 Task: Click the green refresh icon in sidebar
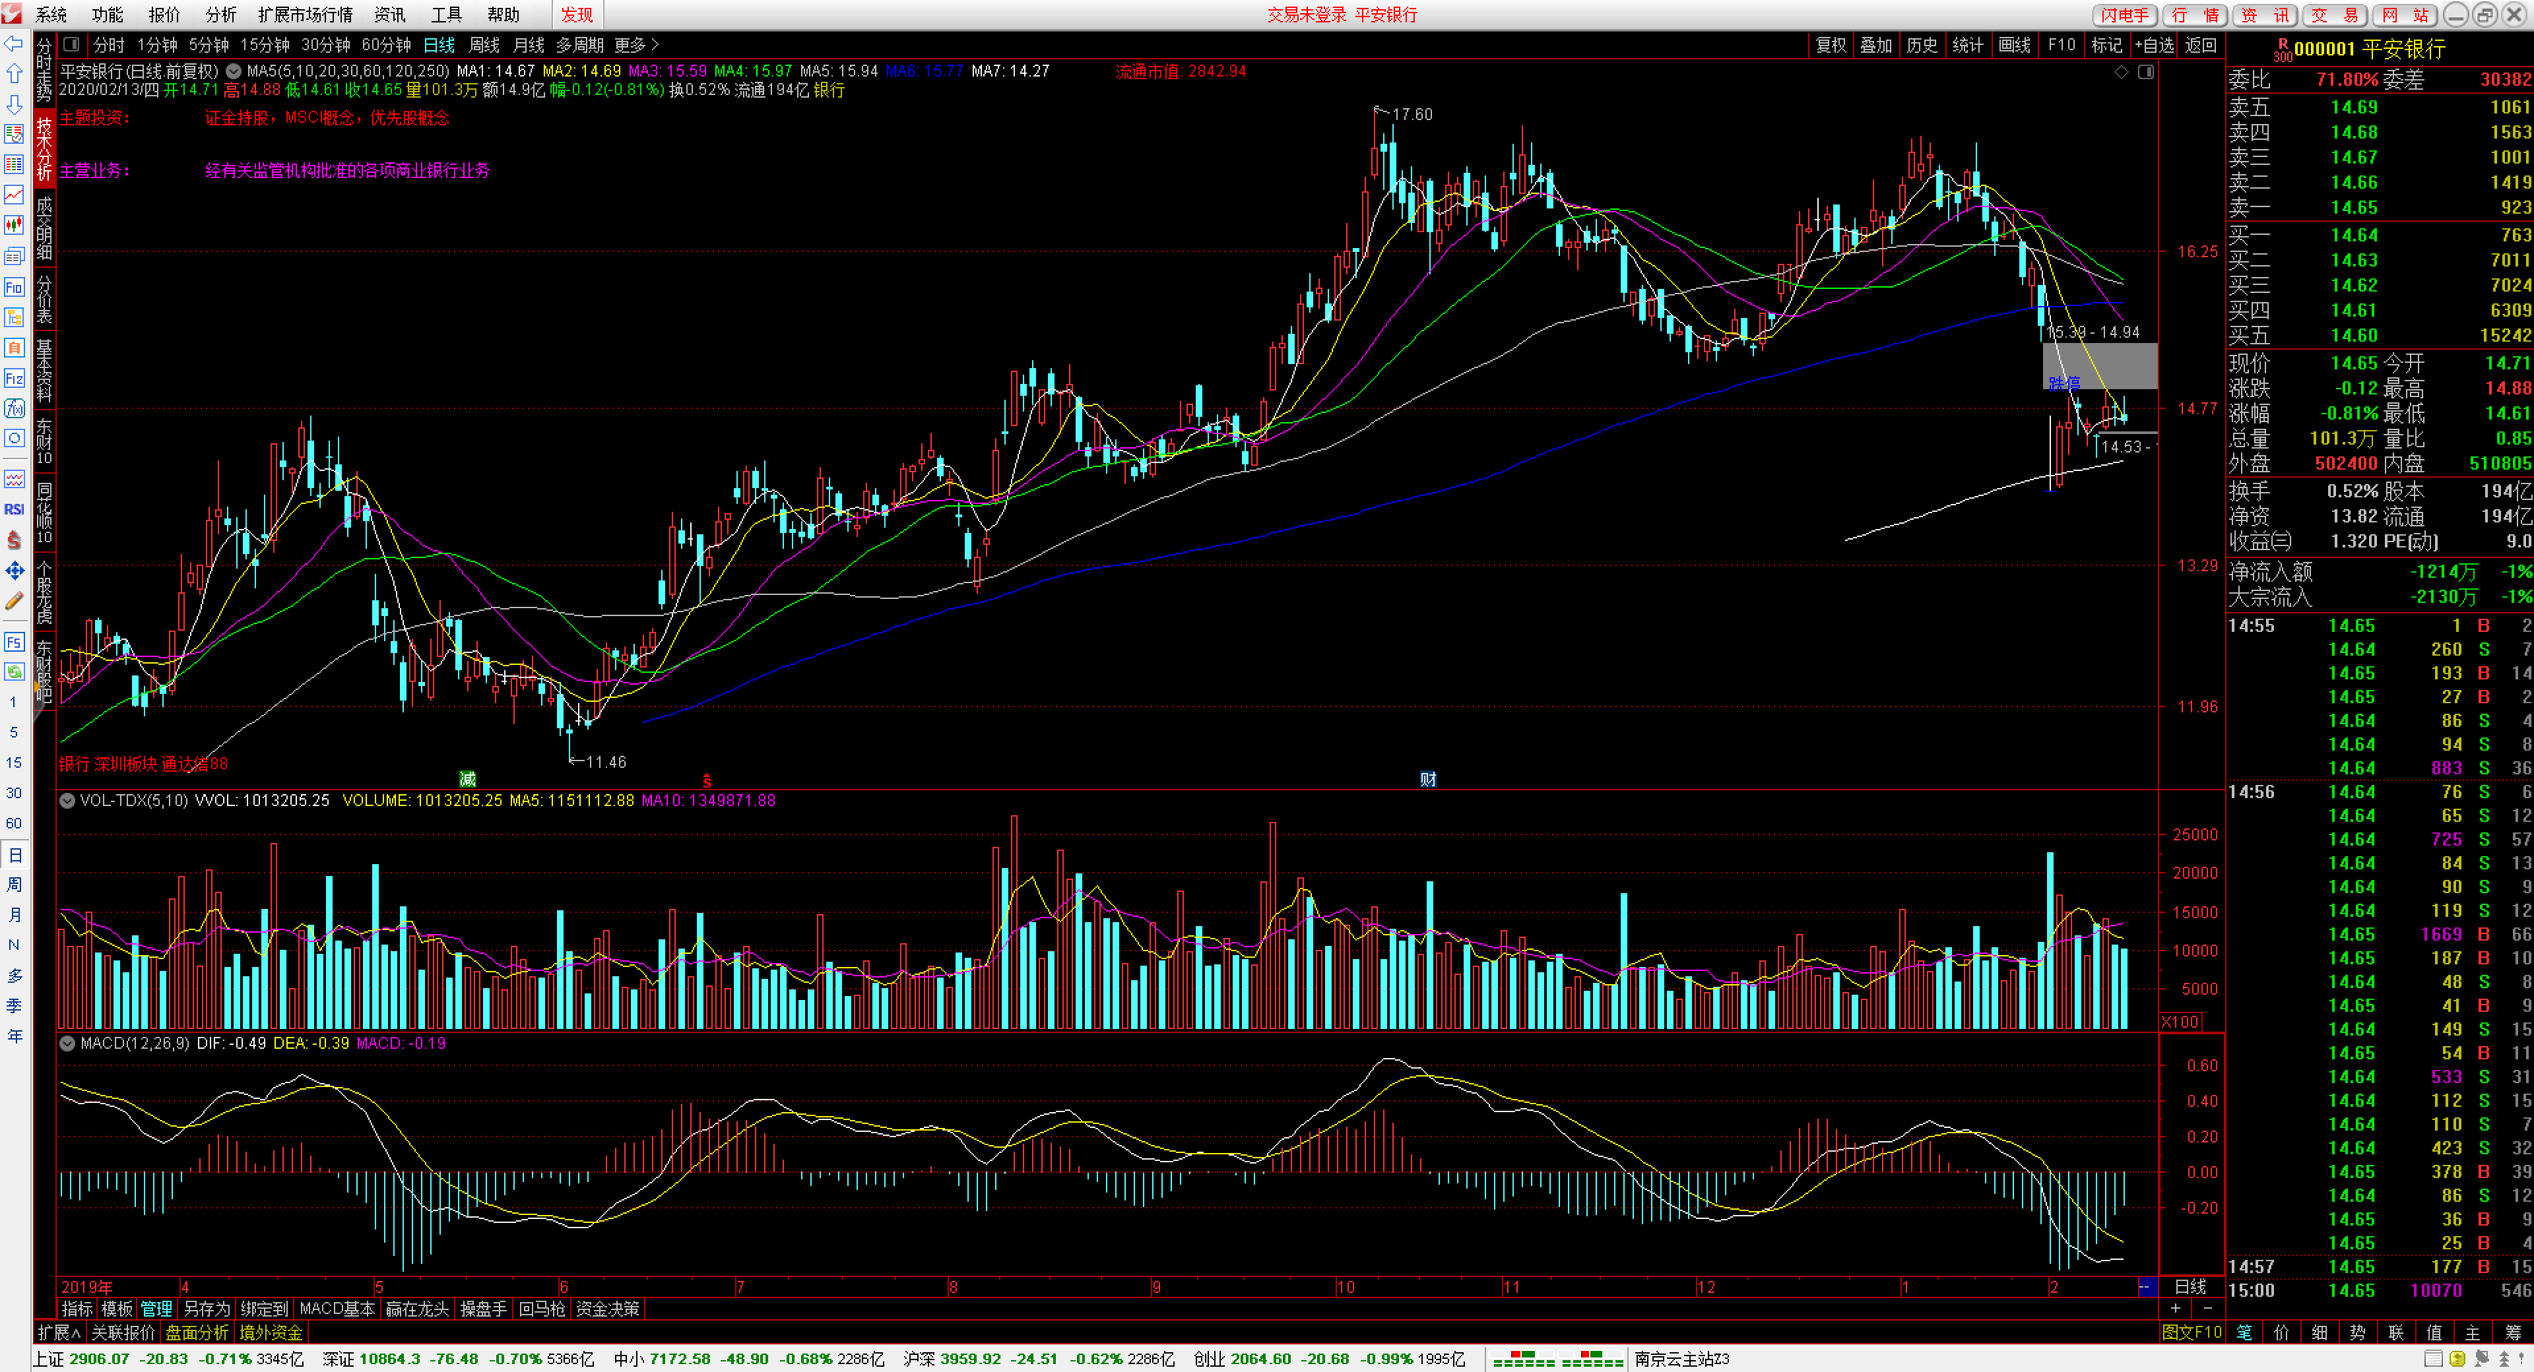coord(14,671)
